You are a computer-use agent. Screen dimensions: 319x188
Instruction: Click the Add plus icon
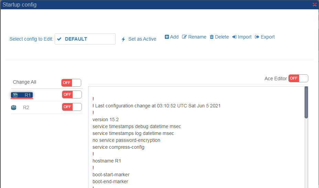(x=167, y=37)
